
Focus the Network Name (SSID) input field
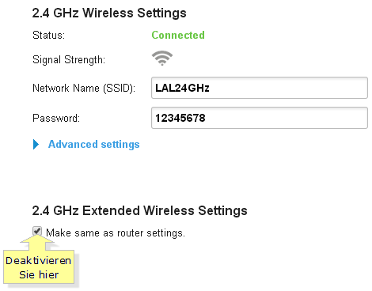tap(260, 88)
